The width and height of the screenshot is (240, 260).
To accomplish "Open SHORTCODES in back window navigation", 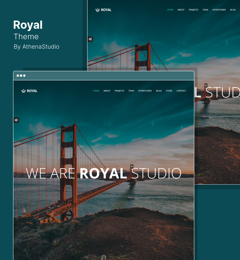I will click(219, 10).
